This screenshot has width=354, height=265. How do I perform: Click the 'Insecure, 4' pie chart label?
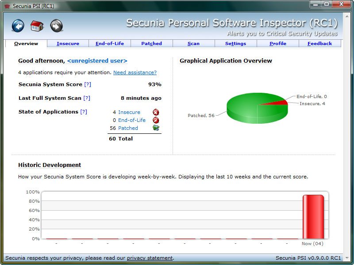click(312, 104)
